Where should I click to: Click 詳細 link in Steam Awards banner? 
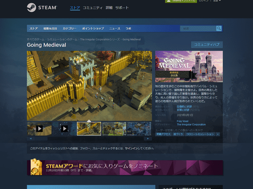pyautogui.click(x=89, y=171)
